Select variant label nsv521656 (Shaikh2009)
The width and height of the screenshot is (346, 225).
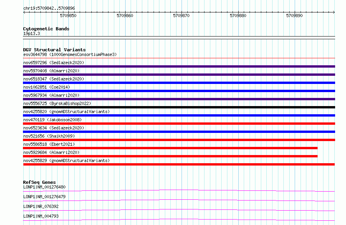pos(49,136)
